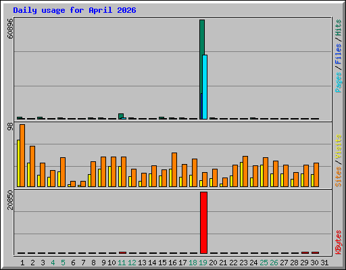Image resolution: width=346 pixels, height=270 pixels.
Task: Click the orange bar for day 16
Action: pos(174,169)
